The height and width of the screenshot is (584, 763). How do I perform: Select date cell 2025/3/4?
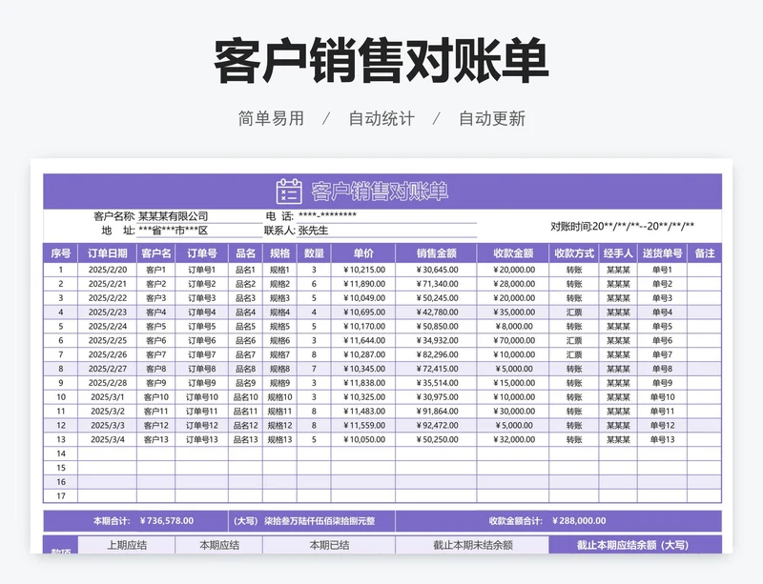(x=108, y=439)
